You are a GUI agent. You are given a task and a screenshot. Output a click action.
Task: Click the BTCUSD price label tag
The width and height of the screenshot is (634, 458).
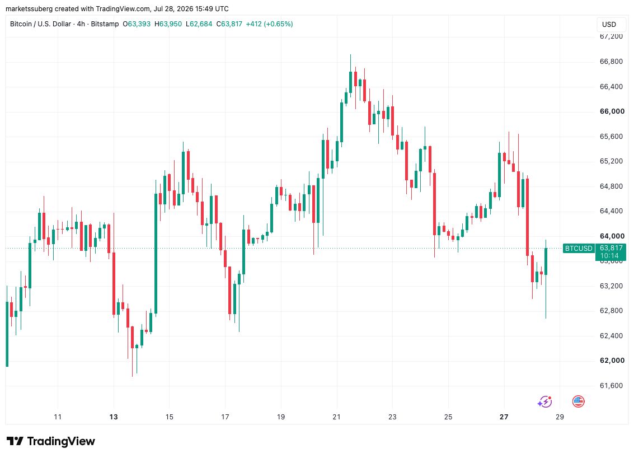click(x=578, y=249)
